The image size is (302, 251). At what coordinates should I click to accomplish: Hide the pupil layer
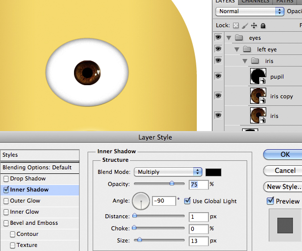click(x=218, y=77)
